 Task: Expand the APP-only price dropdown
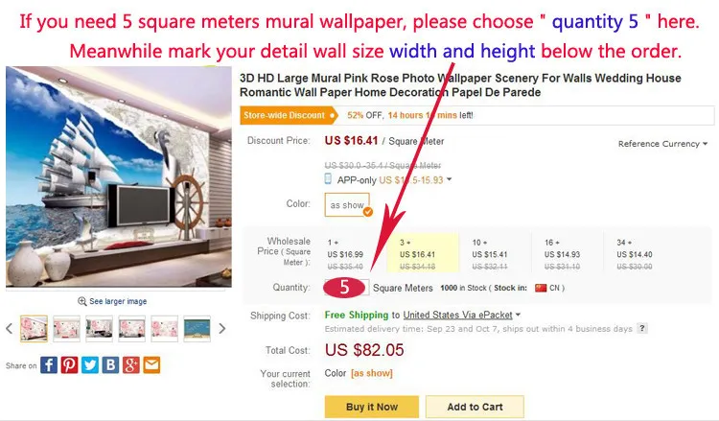click(450, 179)
